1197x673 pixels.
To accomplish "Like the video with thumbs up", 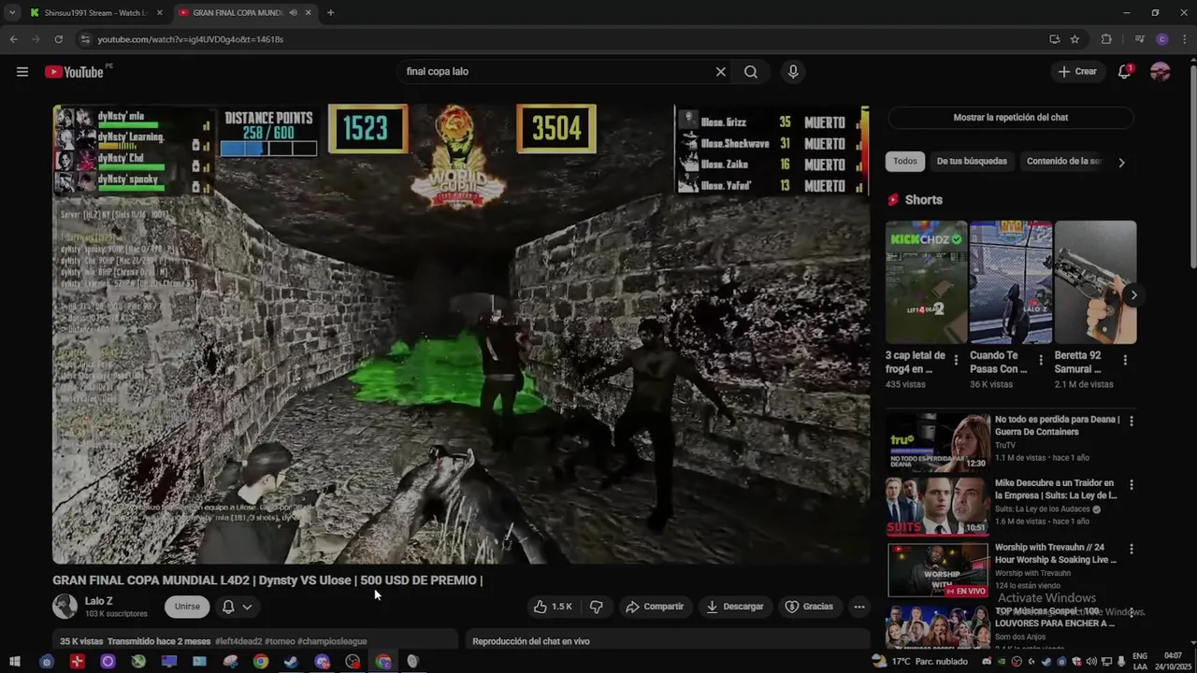I will coord(553,607).
